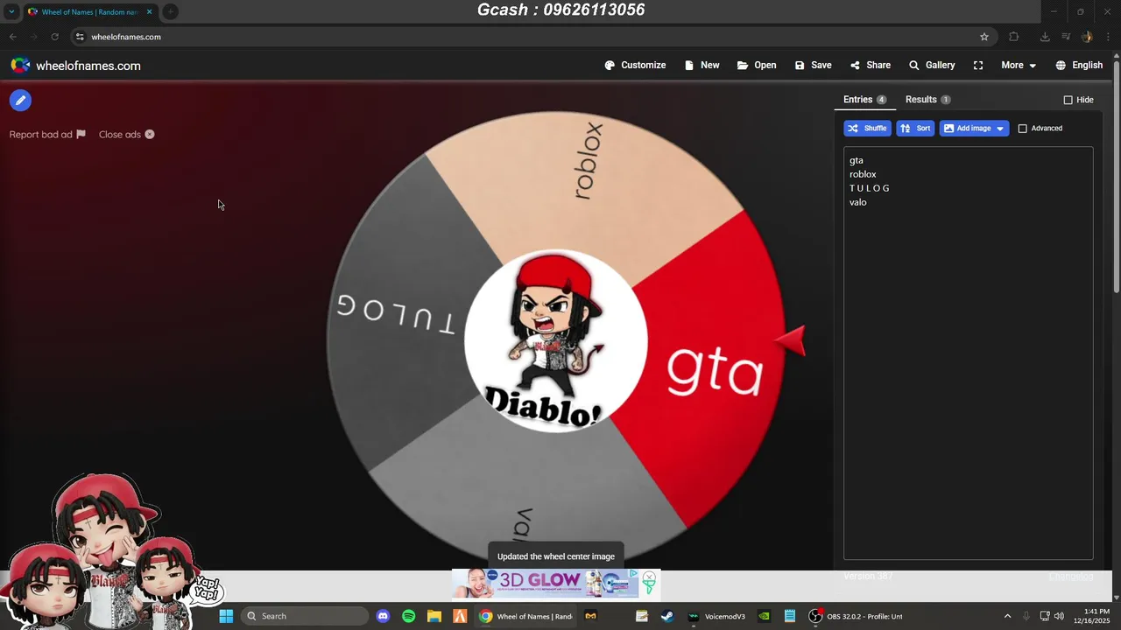Change language from English
The height and width of the screenshot is (630, 1121).
[x=1079, y=66]
